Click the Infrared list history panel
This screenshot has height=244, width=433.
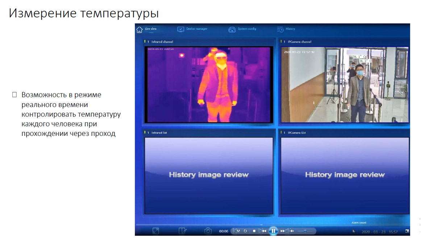click(x=208, y=175)
